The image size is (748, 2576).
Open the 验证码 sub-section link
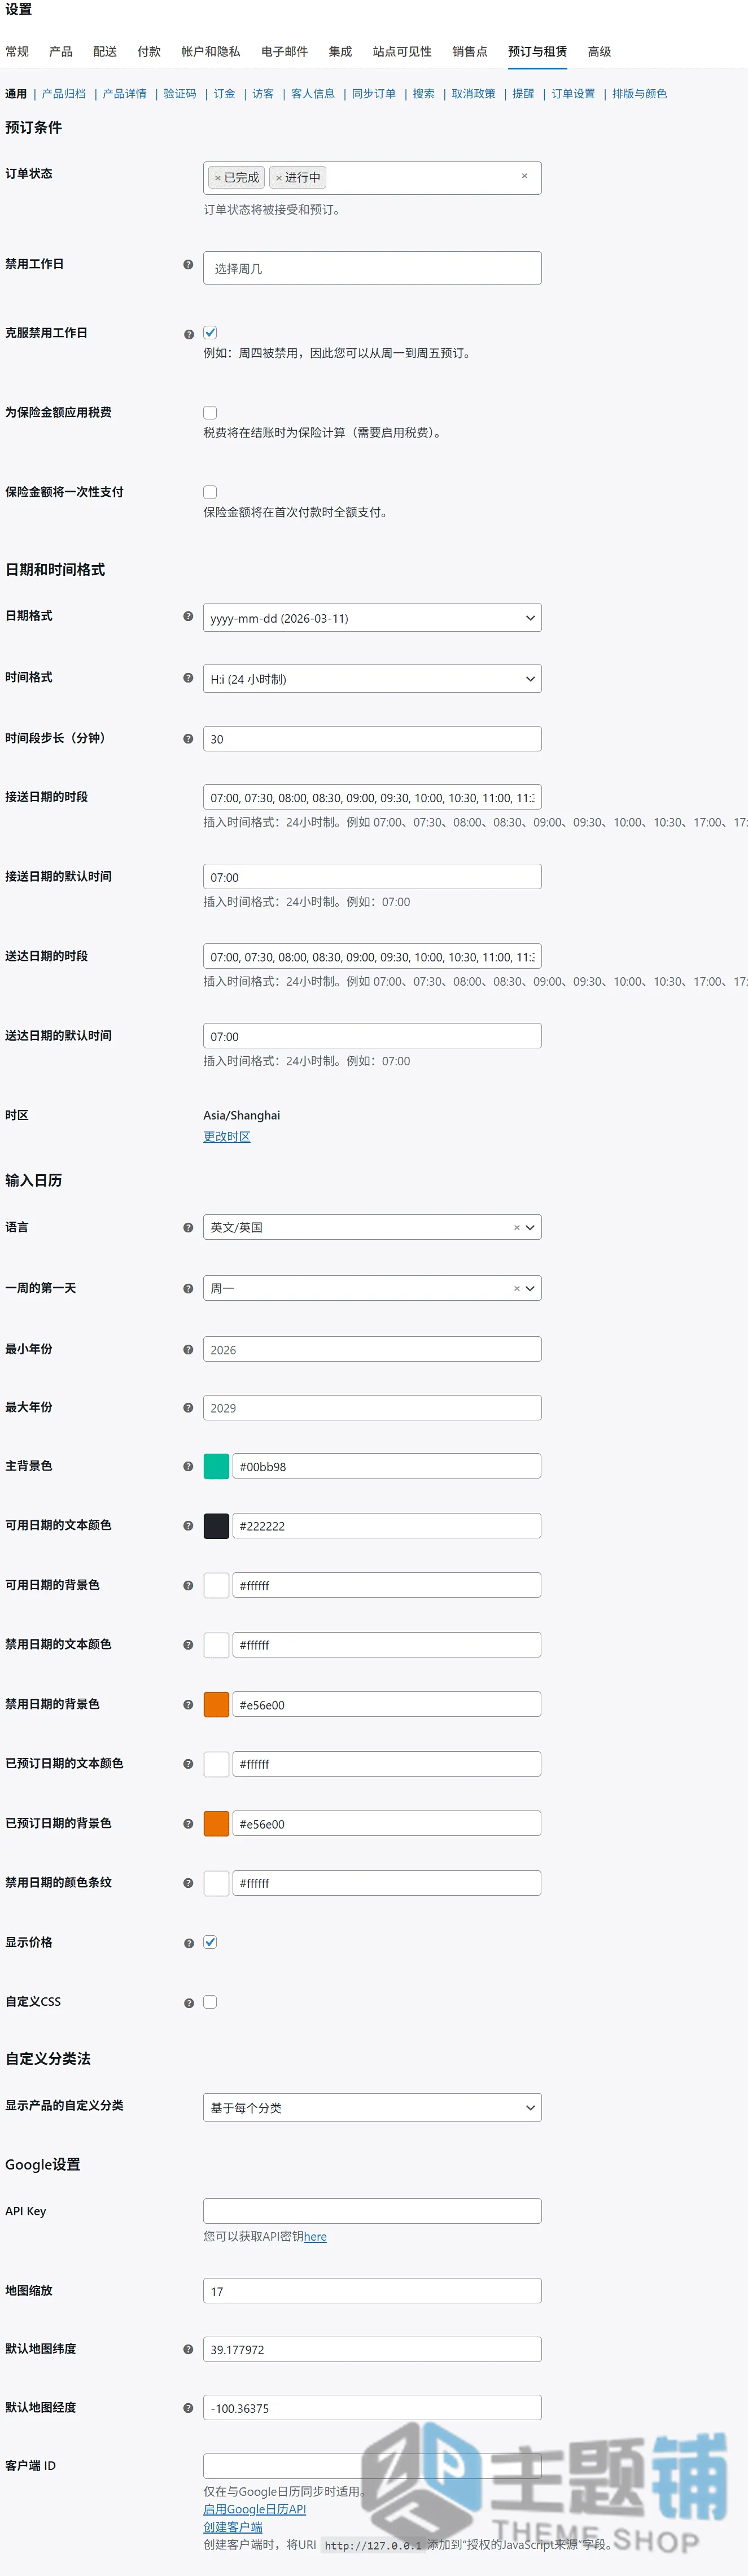coord(180,94)
